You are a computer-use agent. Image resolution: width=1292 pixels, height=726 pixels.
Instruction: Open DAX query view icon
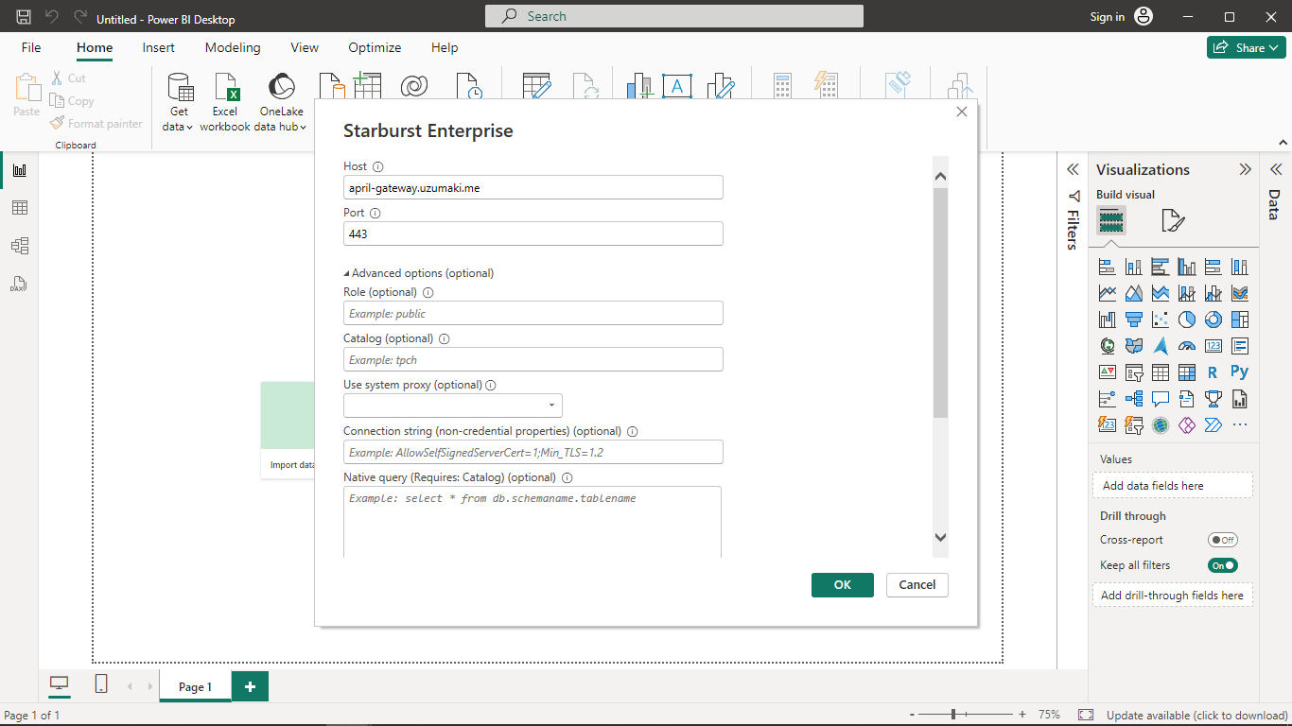pyautogui.click(x=19, y=284)
